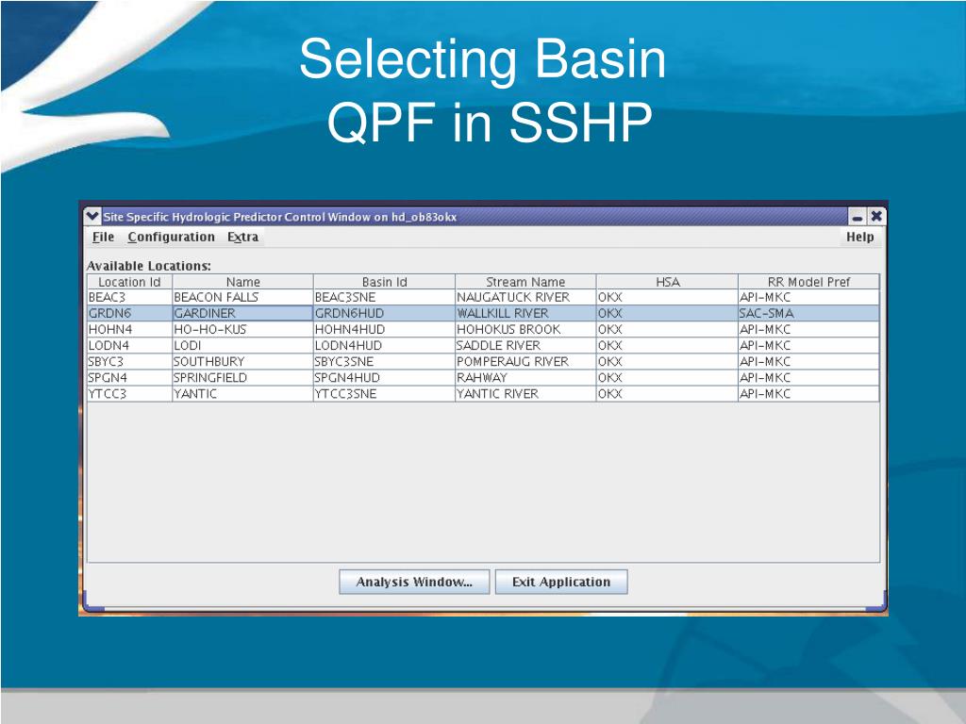The height and width of the screenshot is (724, 966).
Task: Click API-MKC cell in BEAC3 row
Action: tap(808, 297)
